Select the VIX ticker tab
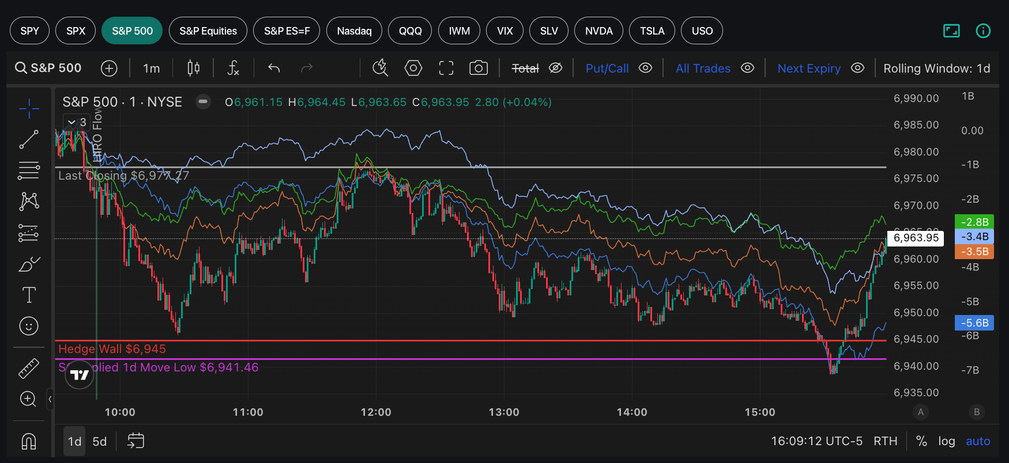Screen dimensions: 1009x463 [505, 31]
